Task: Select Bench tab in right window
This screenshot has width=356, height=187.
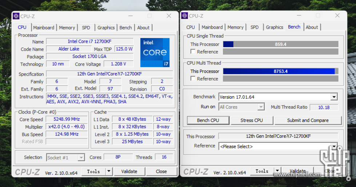Action: pyautogui.click(x=294, y=27)
